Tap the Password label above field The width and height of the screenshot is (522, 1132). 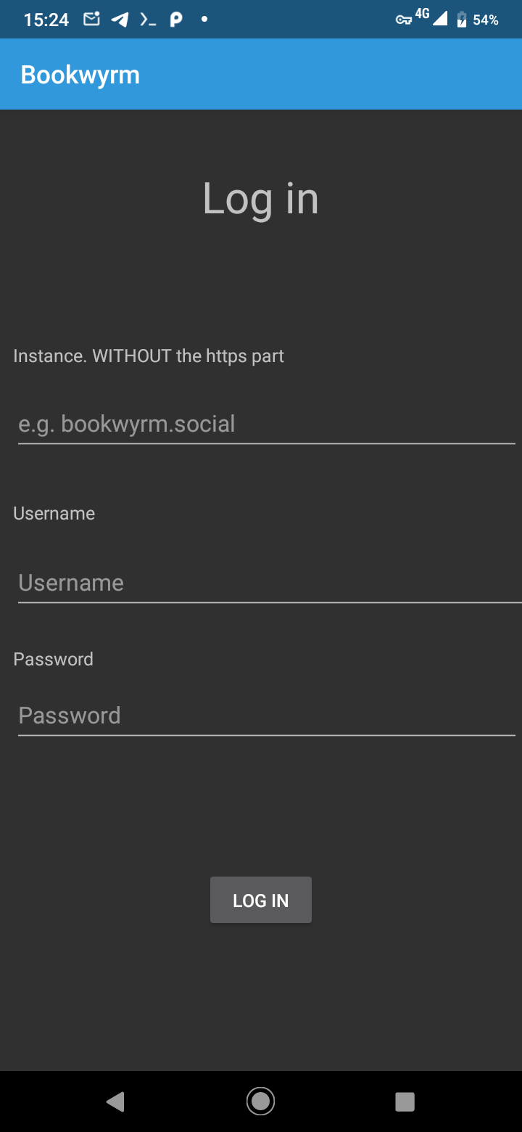point(54,659)
